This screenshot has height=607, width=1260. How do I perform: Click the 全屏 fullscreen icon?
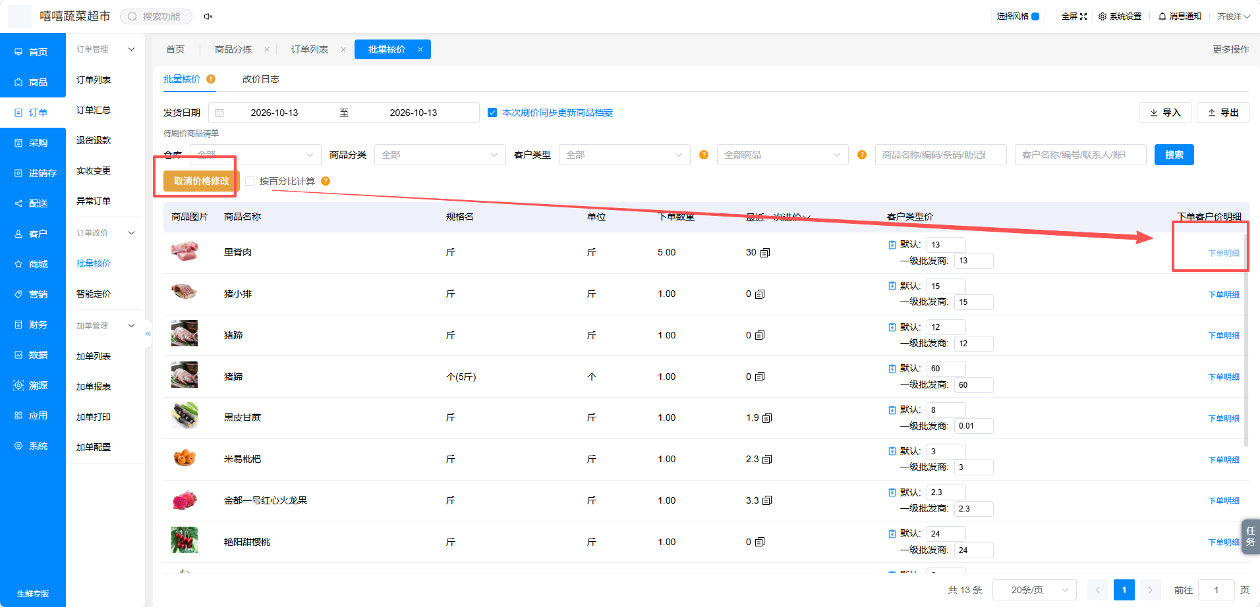click(1083, 16)
